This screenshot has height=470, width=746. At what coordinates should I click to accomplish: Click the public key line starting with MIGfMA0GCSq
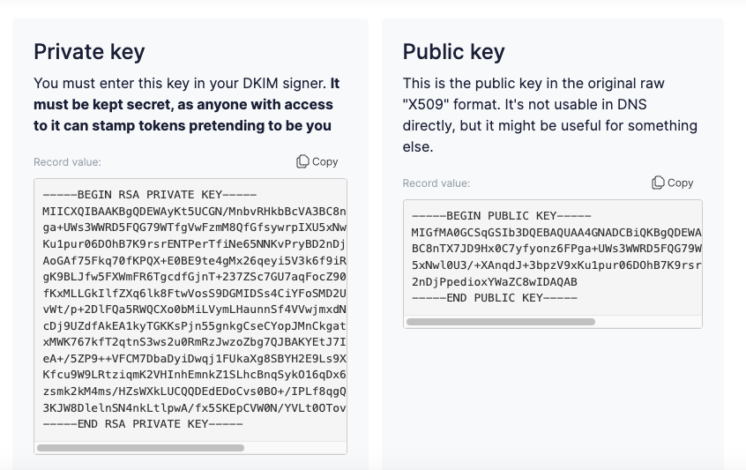(556, 233)
